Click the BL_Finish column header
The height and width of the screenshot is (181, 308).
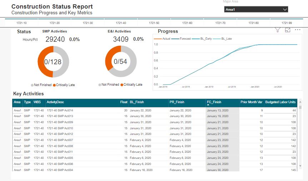[136, 102]
